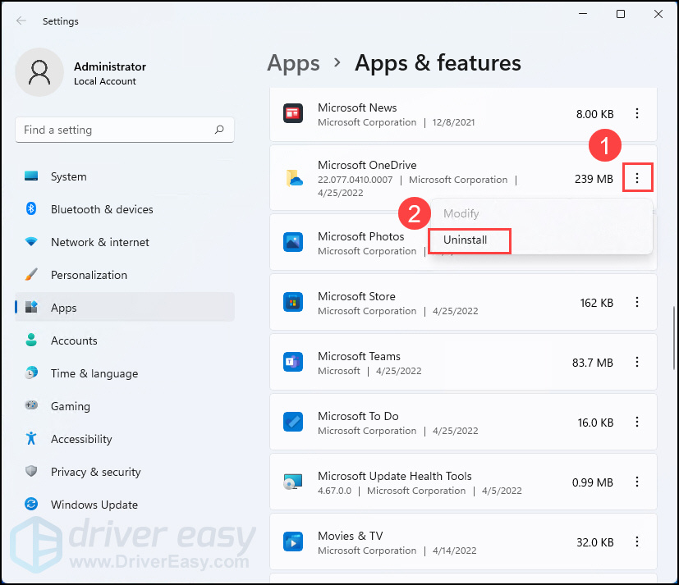Click the Microsoft News app icon

293,113
